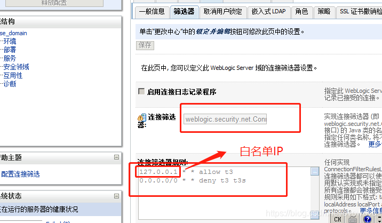The width and height of the screenshot is (382, 223).
Task: Expand the 安全领域 tree node
Action: [16, 67]
